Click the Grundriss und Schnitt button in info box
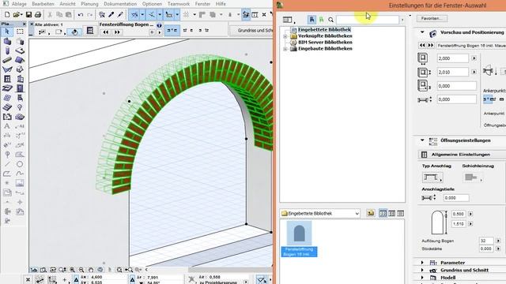 coord(251,30)
